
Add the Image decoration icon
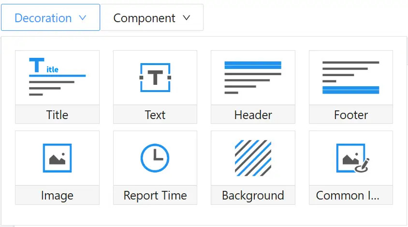pos(57,158)
